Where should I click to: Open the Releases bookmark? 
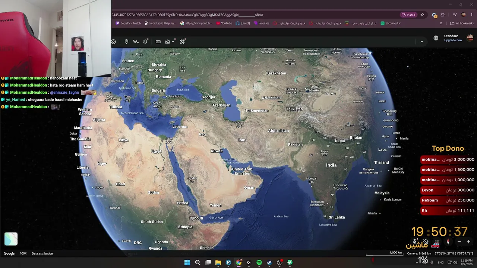(x=261, y=23)
